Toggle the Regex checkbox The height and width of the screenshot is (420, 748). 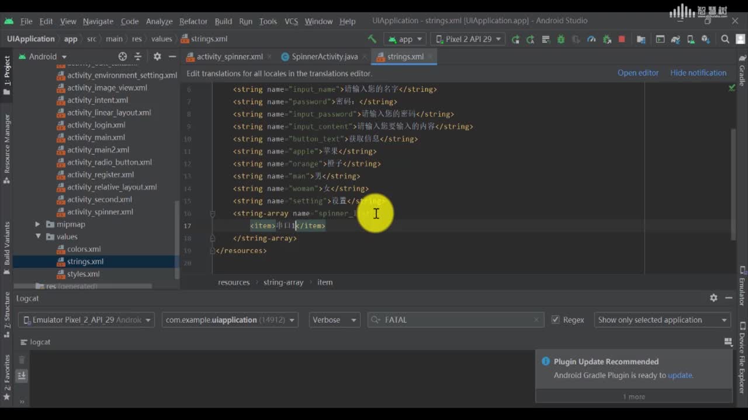coord(556,320)
